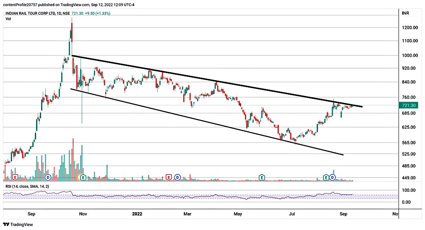Image resolution: width=425 pixels, height=230 pixels.
Task: Open blue dividend marker before Mar 2022
Action: [x=178, y=178]
